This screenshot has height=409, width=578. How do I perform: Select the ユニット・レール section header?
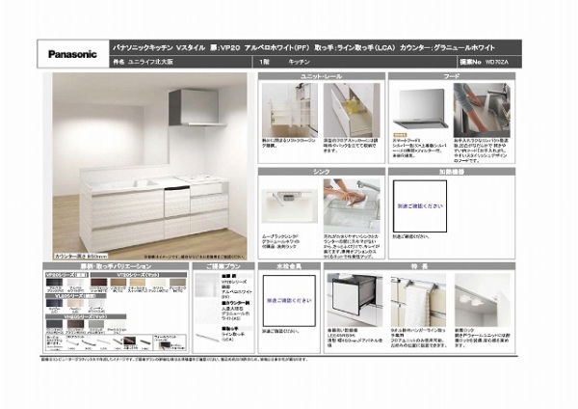tap(322, 76)
